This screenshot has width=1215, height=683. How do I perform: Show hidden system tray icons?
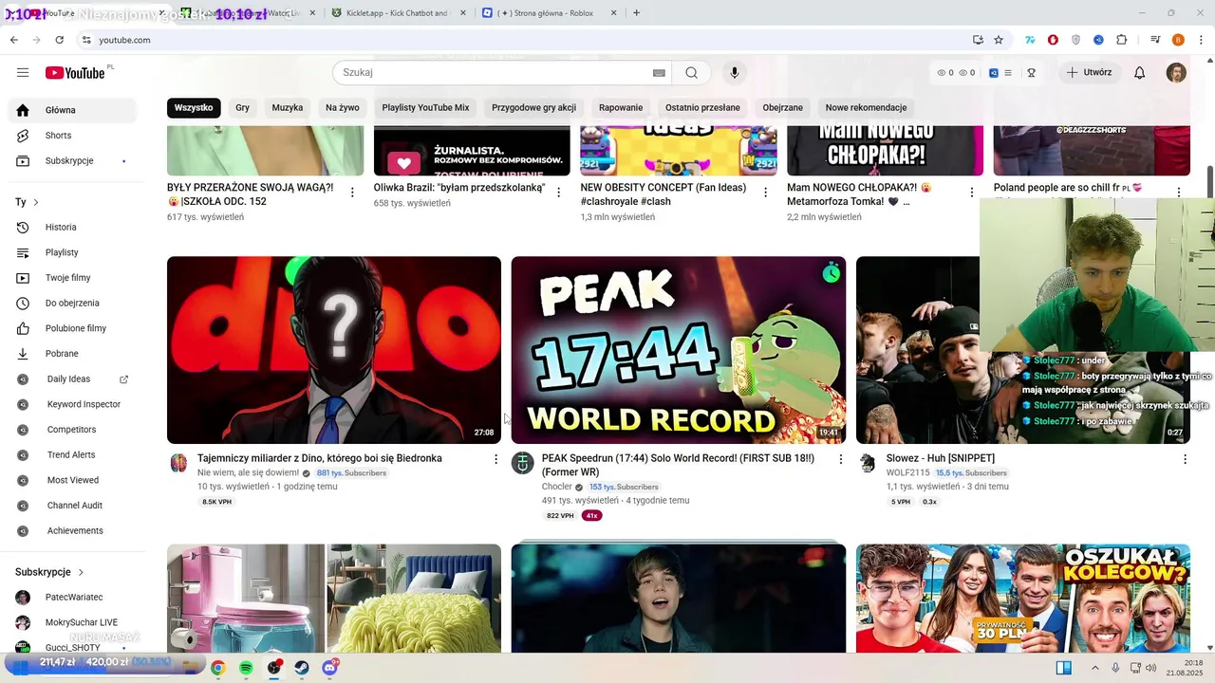[1093, 668]
